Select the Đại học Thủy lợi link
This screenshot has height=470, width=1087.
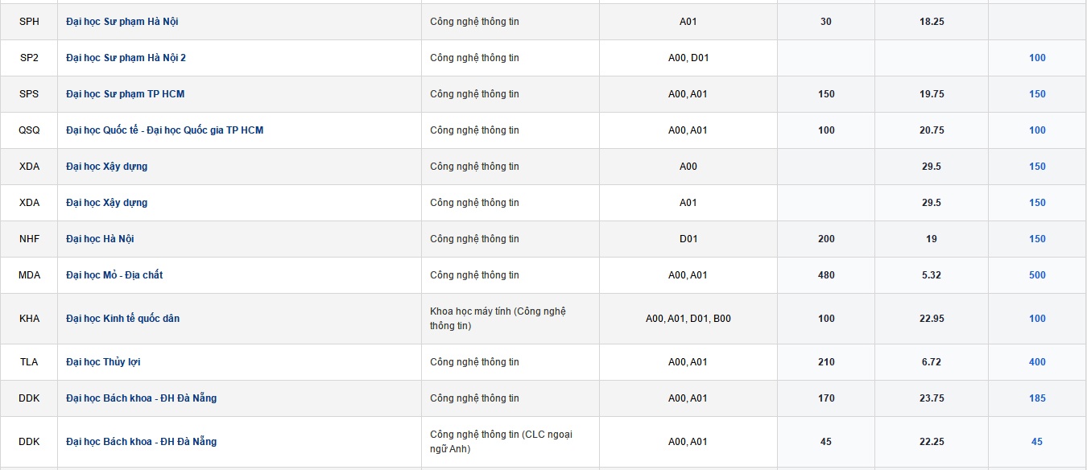103,362
